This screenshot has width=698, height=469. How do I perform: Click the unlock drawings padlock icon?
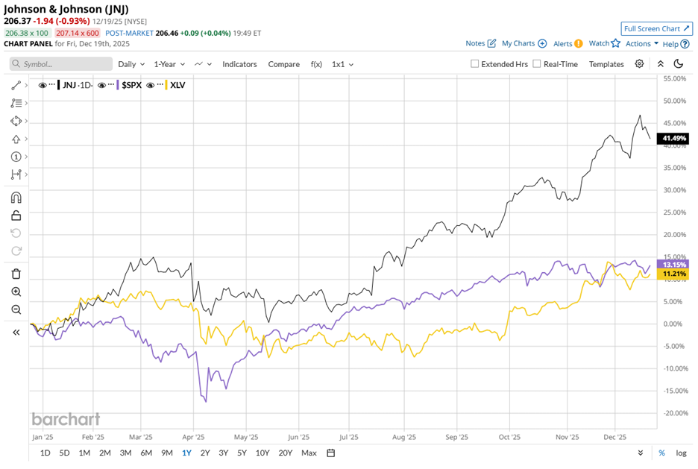[x=16, y=216]
